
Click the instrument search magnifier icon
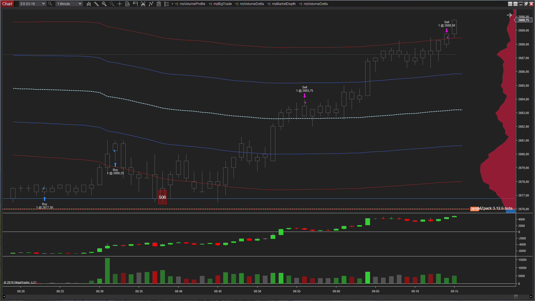[x=50, y=4]
